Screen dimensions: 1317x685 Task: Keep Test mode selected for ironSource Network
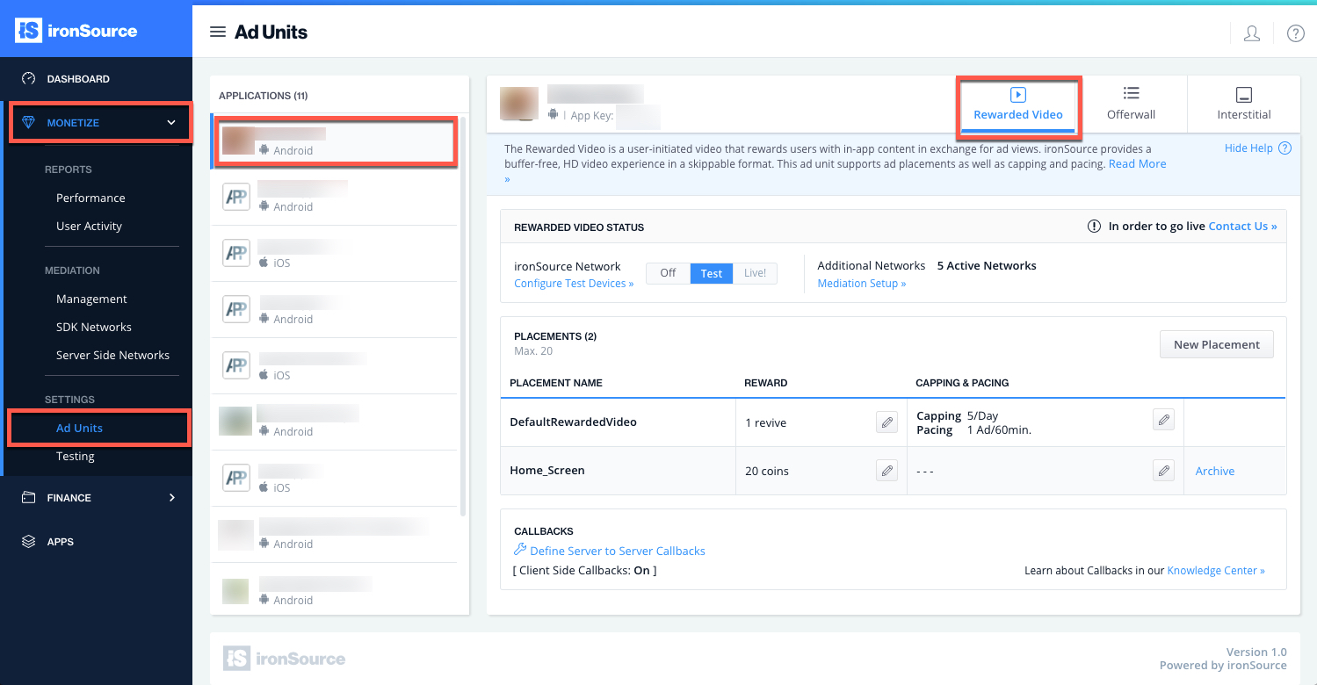tap(711, 273)
